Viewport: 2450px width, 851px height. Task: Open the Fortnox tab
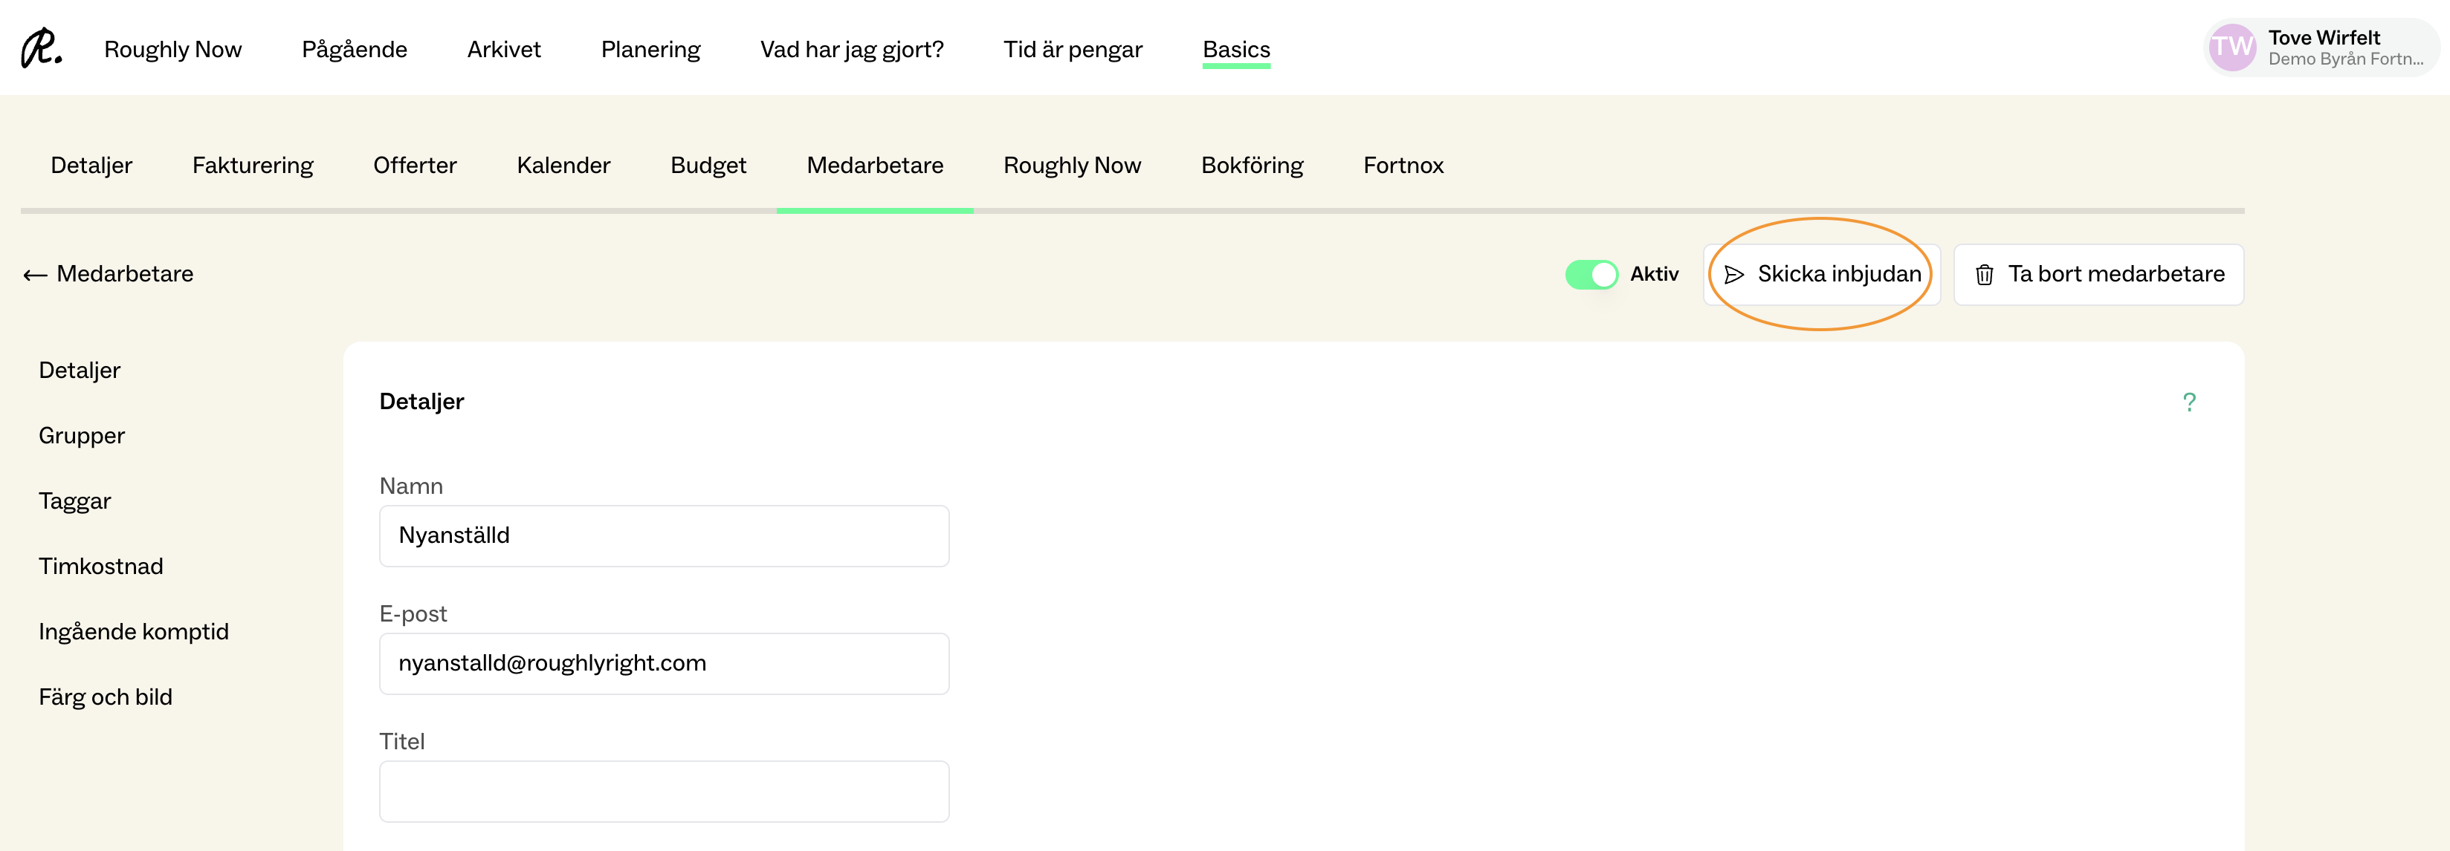pos(1403,166)
